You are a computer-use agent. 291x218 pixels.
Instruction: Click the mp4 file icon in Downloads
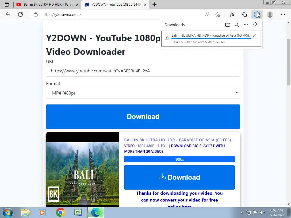tap(167, 38)
